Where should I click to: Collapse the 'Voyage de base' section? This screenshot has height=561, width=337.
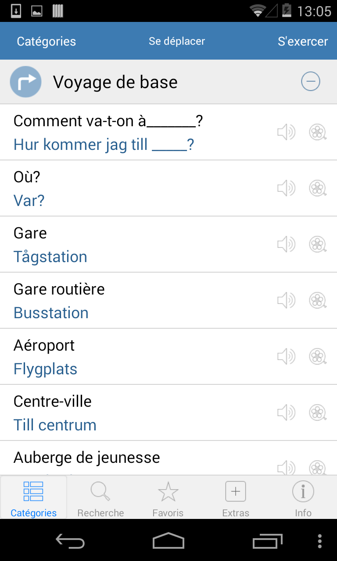(311, 82)
